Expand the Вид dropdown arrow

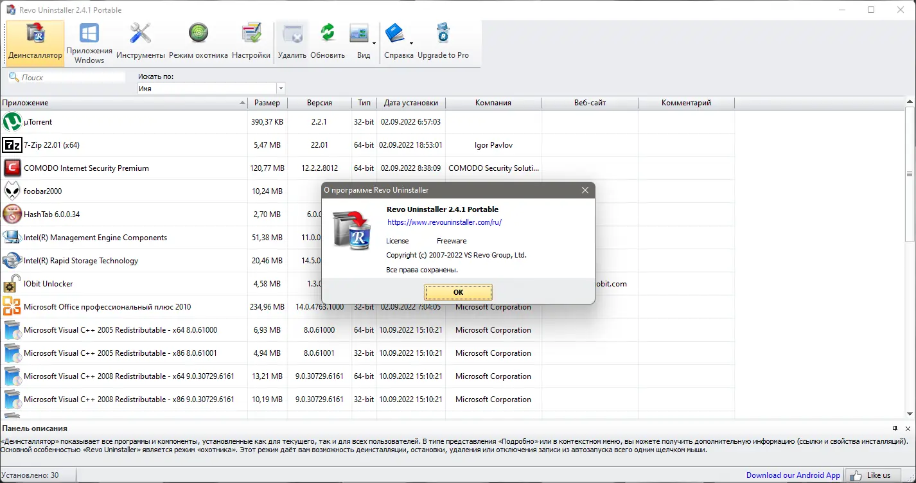pyautogui.click(x=374, y=43)
